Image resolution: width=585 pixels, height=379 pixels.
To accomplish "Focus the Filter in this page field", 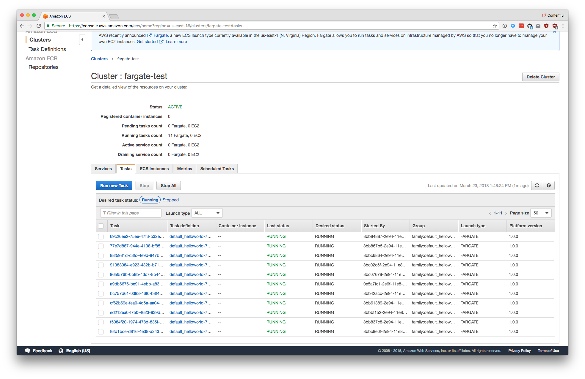I will (131, 213).
